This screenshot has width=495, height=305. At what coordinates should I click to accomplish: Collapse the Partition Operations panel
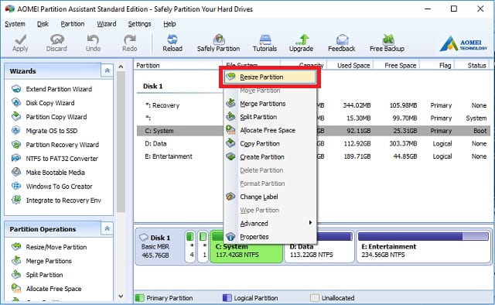[107, 228]
